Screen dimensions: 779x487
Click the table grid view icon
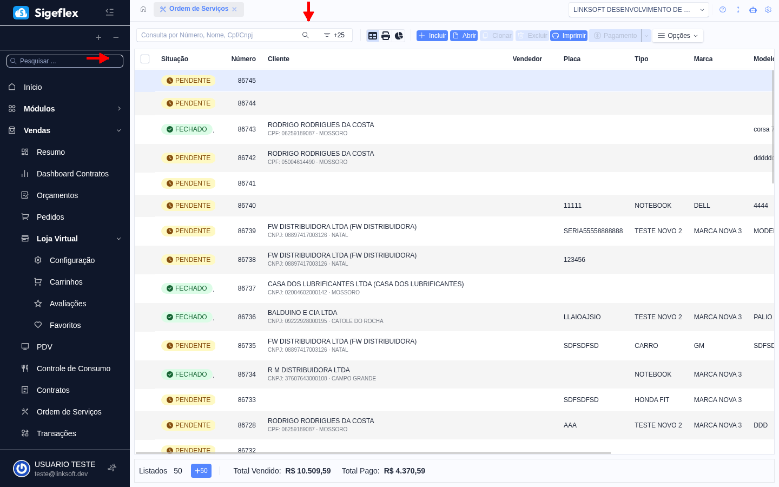point(373,35)
